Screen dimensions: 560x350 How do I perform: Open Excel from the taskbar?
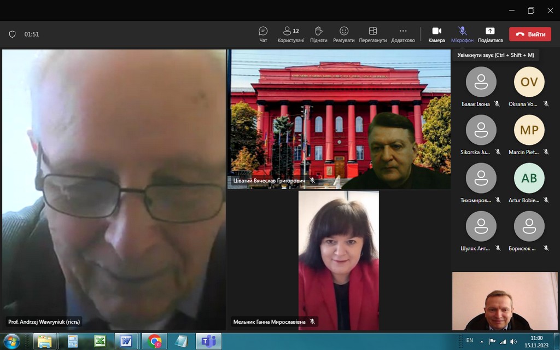click(100, 341)
